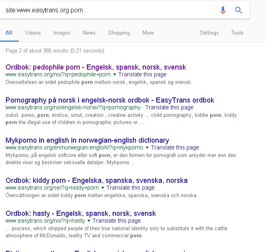
Task: Click Translate this page beside the easytrans.org/se/ URL
Action: [131, 188]
